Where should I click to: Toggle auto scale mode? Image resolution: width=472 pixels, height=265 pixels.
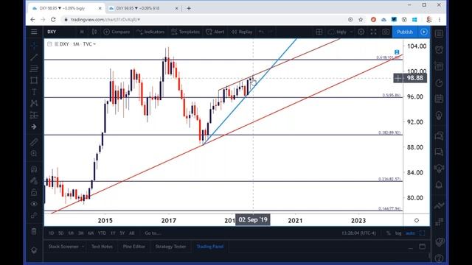tap(410, 233)
